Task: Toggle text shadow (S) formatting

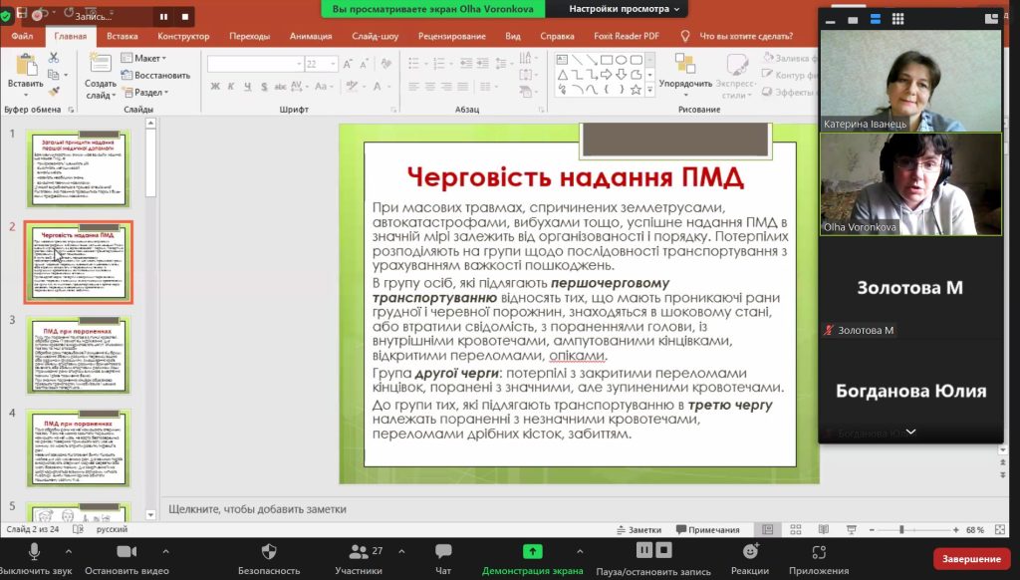Action: [x=263, y=86]
